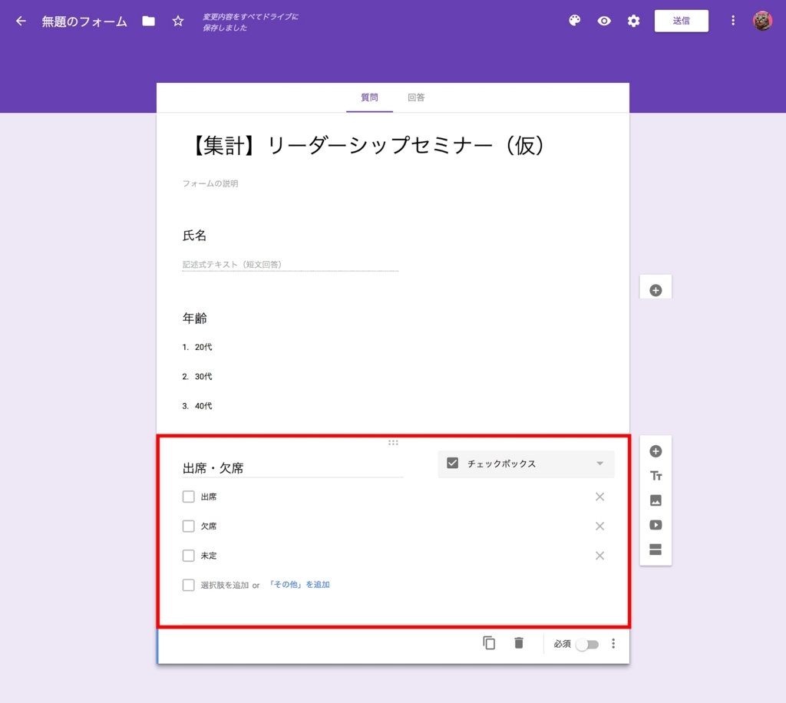
Task: Duplicate the 出席・欠席 question
Action: pyautogui.click(x=489, y=643)
